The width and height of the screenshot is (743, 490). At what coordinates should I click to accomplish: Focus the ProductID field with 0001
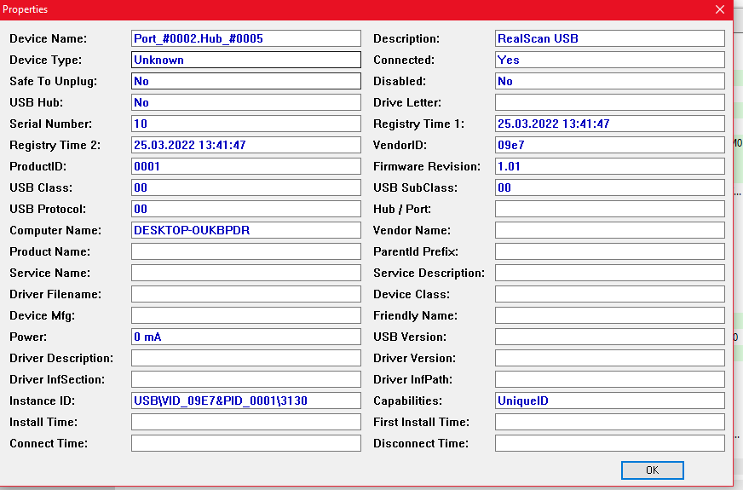pyautogui.click(x=246, y=166)
